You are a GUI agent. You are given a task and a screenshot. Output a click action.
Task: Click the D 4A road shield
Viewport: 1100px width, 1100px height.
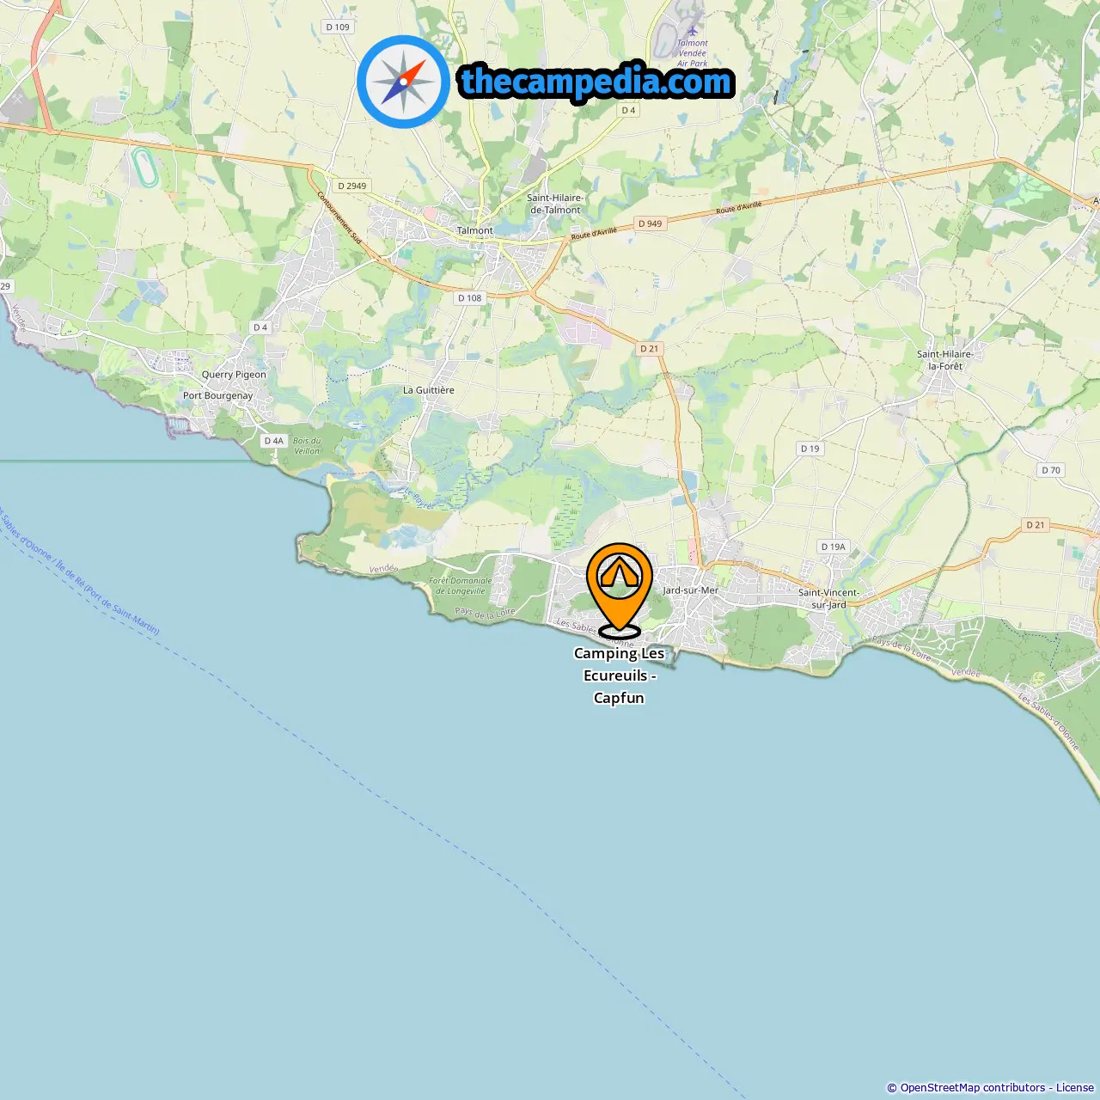click(273, 441)
